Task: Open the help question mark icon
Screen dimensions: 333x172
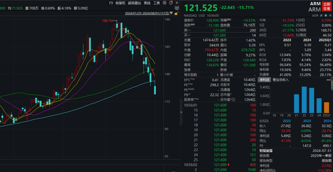Action: click(x=171, y=3)
